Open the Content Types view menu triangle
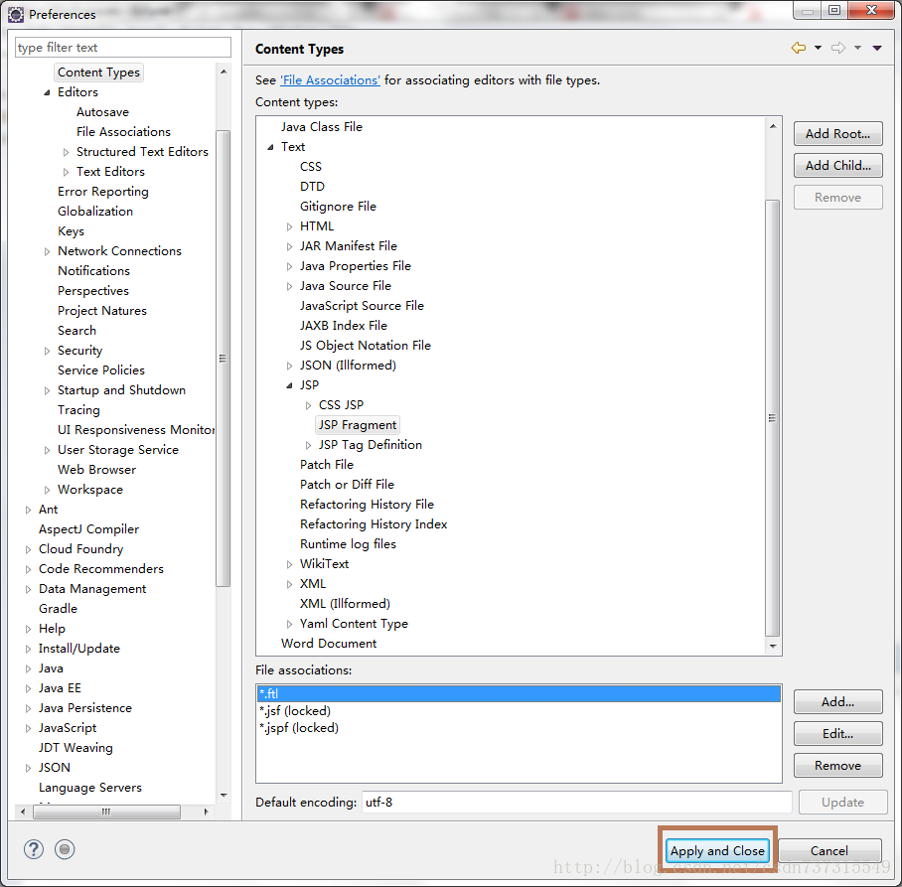Image resolution: width=902 pixels, height=887 pixels. (x=877, y=48)
